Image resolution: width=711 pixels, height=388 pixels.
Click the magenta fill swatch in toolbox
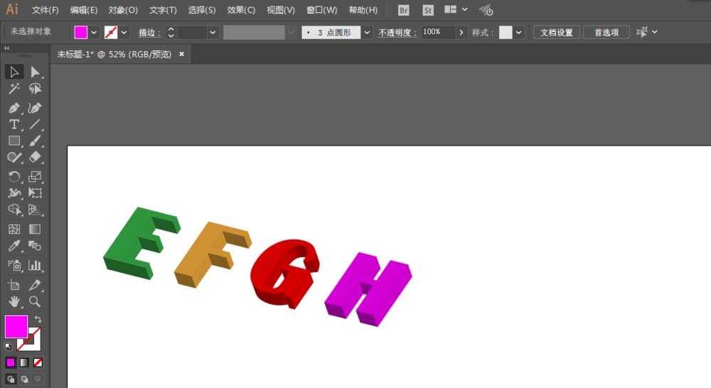point(16,327)
